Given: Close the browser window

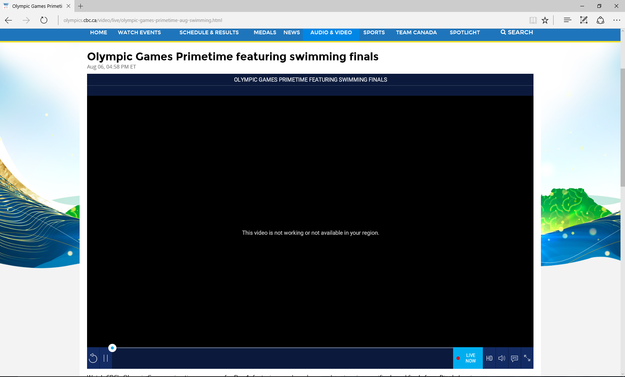Looking at the screenshot, I should (616, 6).
